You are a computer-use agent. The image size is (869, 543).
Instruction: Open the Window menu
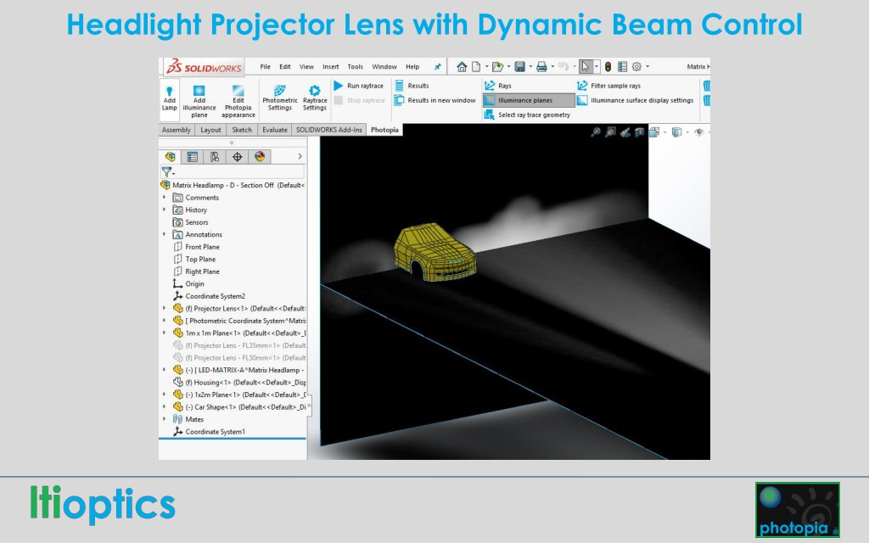coord(384,67)
